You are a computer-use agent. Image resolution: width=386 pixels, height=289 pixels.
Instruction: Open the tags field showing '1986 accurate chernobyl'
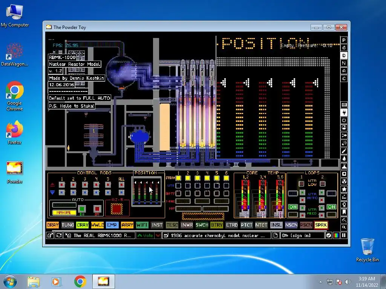coord(217,236)
